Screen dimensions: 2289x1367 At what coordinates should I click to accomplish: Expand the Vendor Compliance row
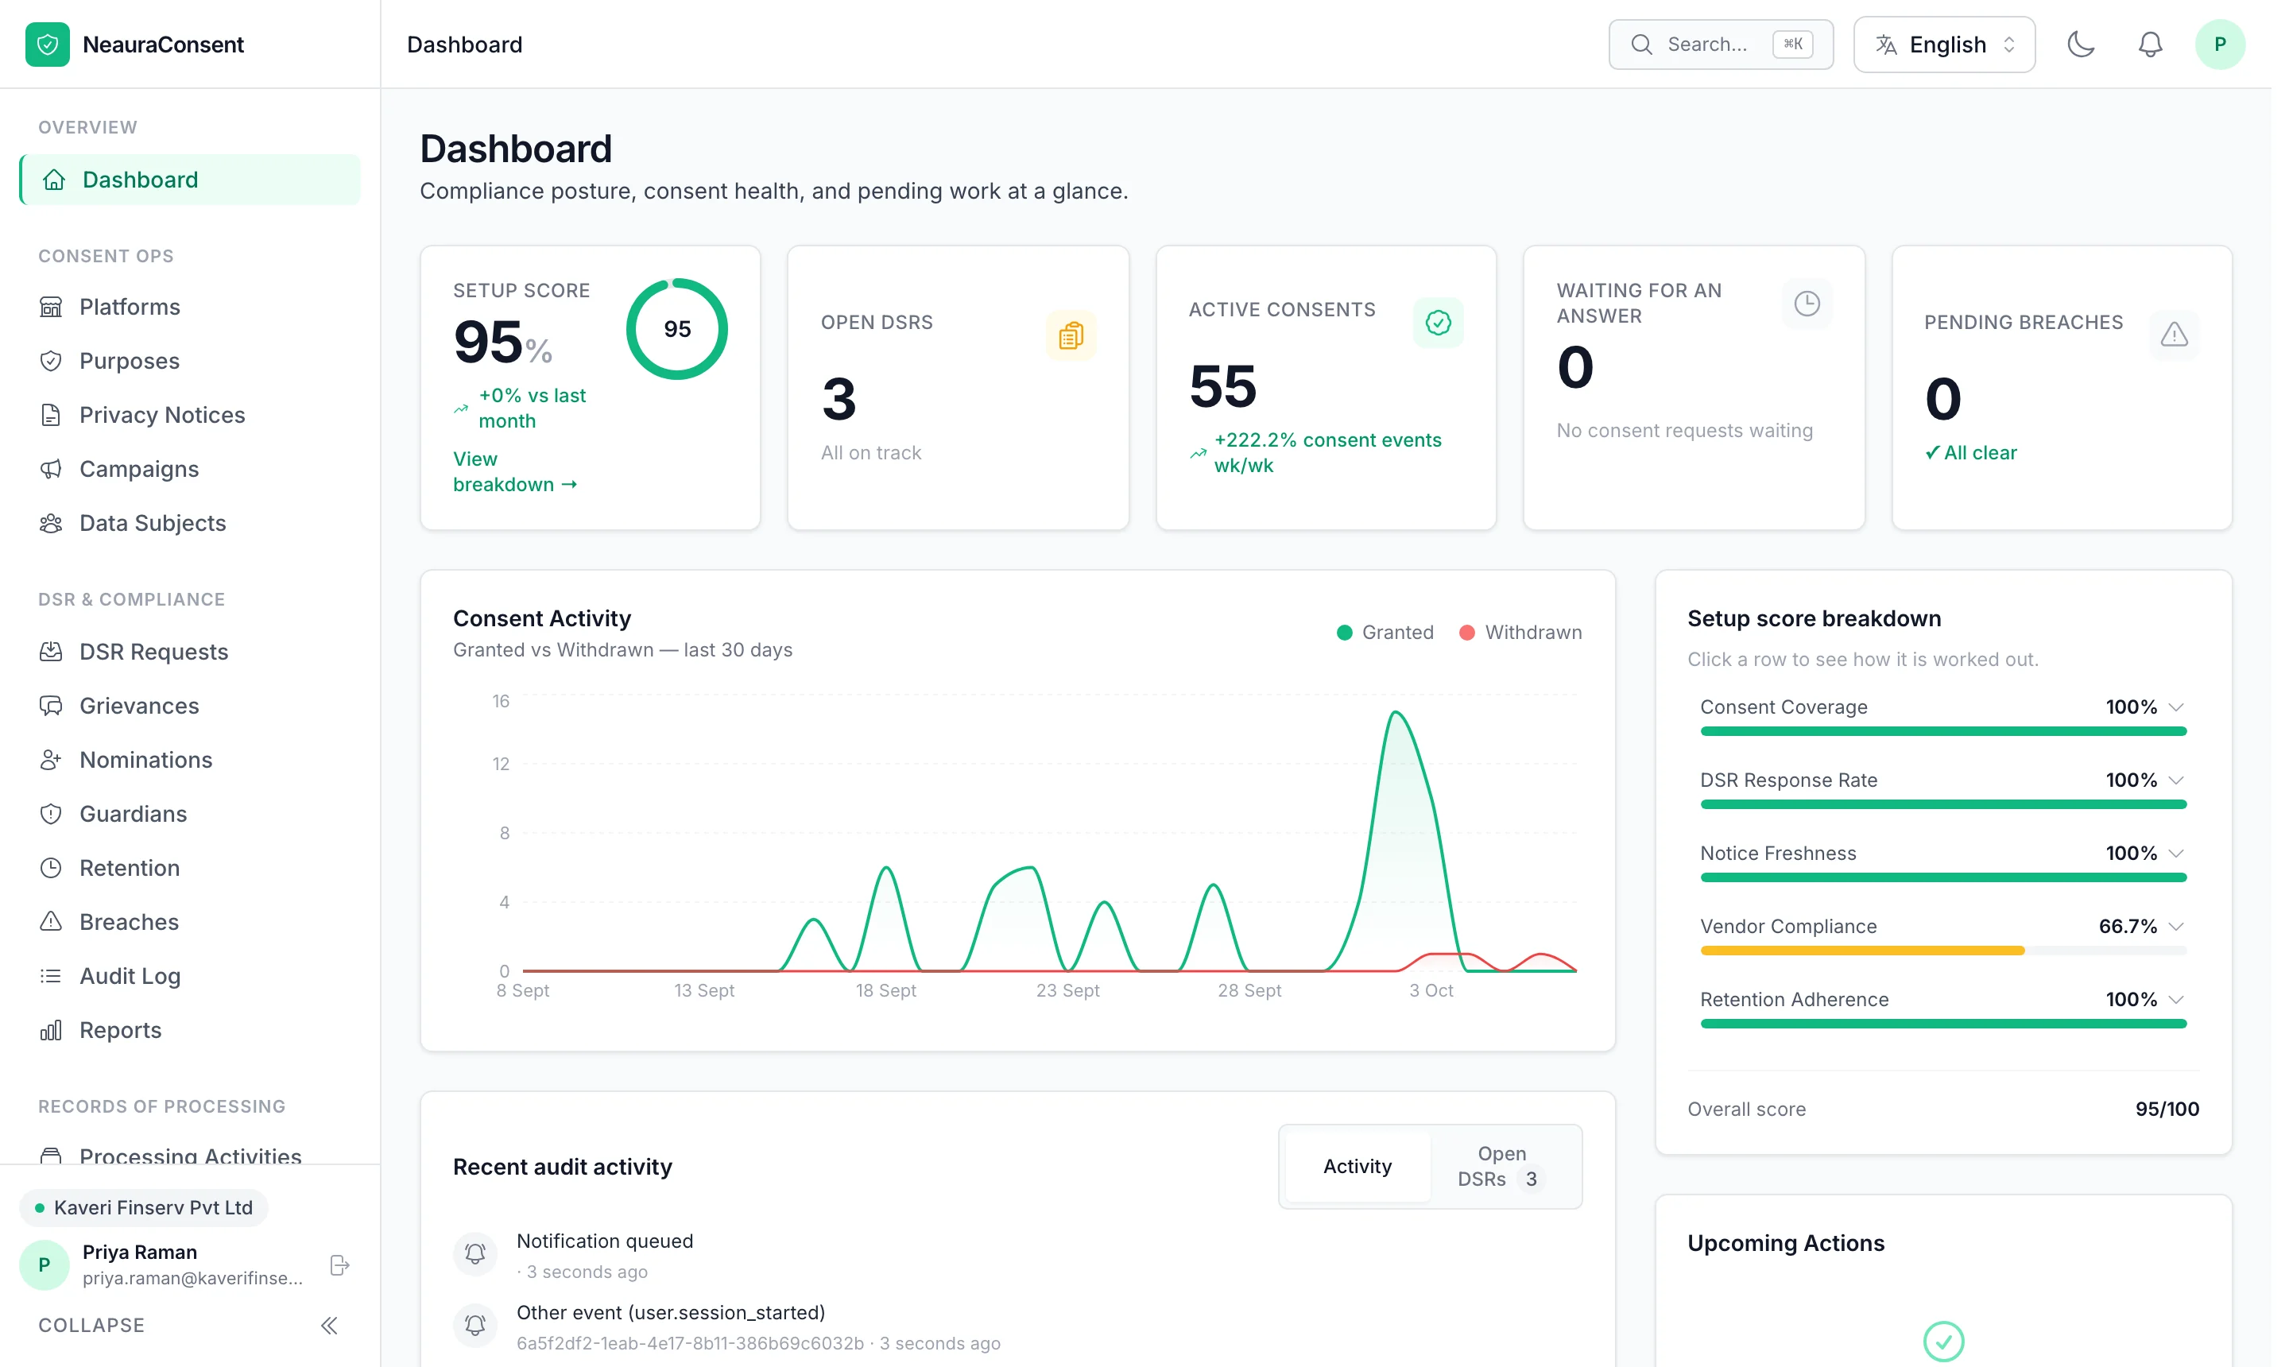(x=1942, y=936)
